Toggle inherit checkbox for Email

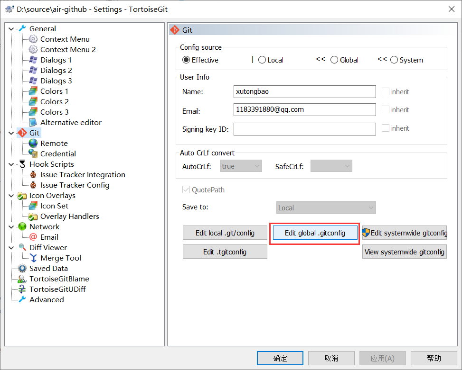click(386, 109)
